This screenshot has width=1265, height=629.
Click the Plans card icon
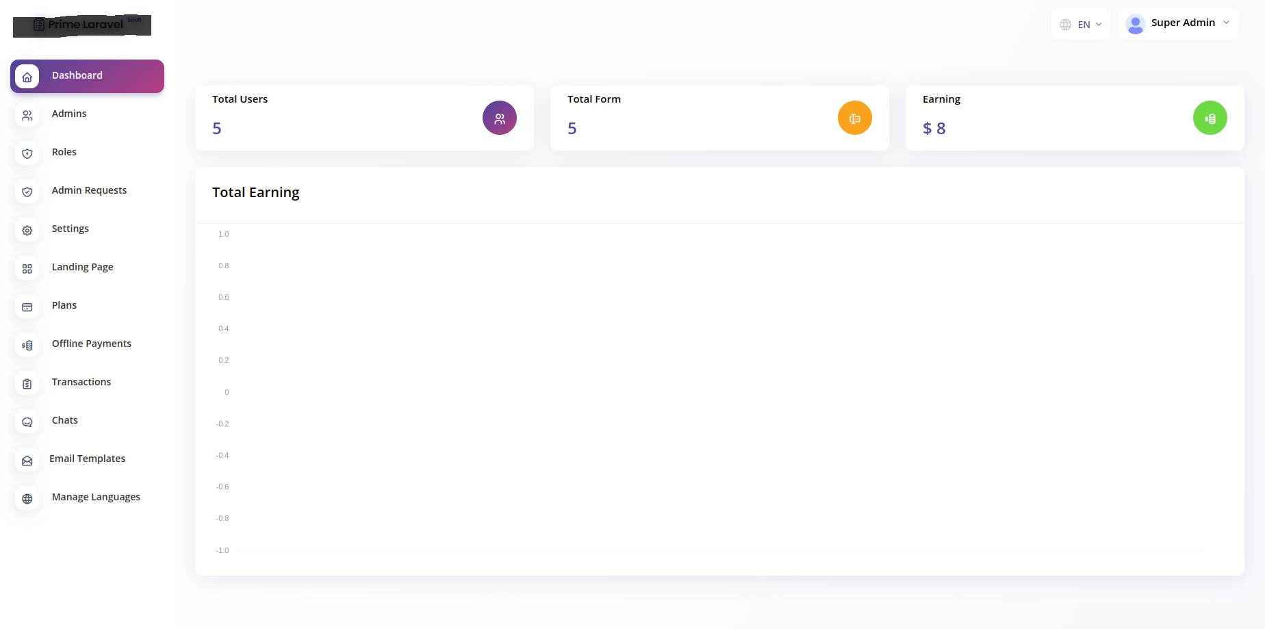click(x=27, y=307)
